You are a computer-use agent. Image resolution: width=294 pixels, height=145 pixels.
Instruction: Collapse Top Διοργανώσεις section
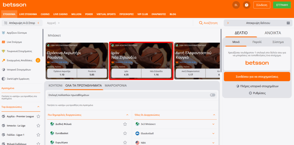click(38, 107)
